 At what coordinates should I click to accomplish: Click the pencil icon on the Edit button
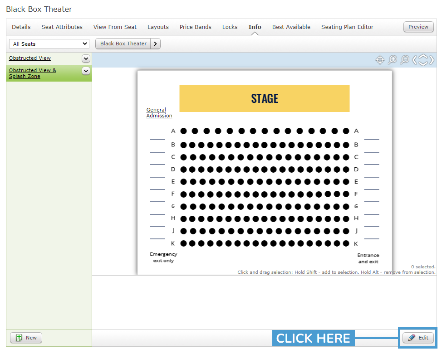point(412,338)
